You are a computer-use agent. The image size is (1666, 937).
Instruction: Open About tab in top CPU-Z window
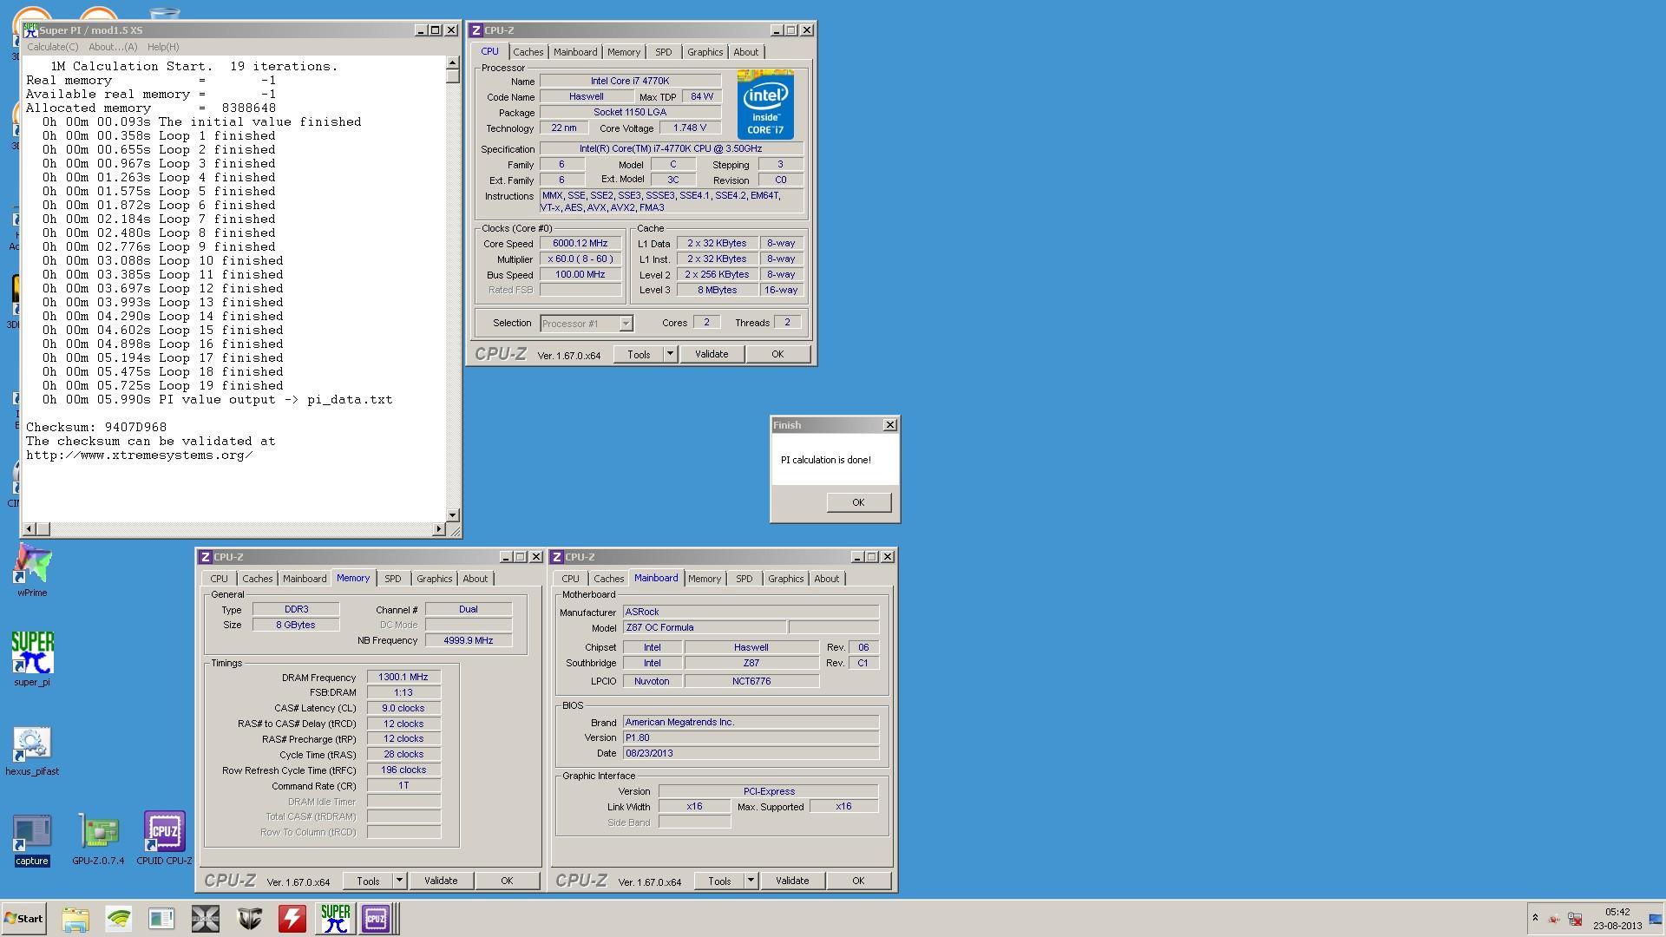745,52
